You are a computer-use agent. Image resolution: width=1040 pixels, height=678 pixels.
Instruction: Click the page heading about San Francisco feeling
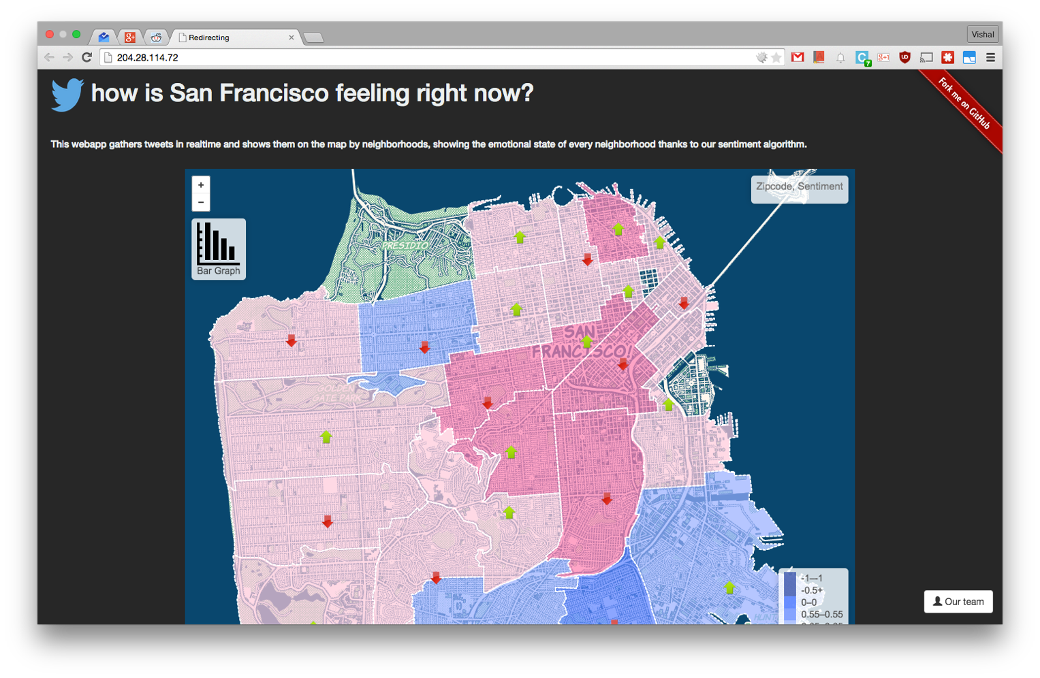pyautogui.click(x=312, y=93)
